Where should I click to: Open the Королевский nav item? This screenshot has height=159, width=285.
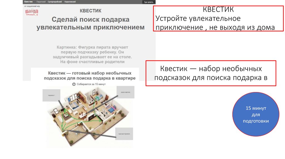pyautogui.click(x=70, y=2)
